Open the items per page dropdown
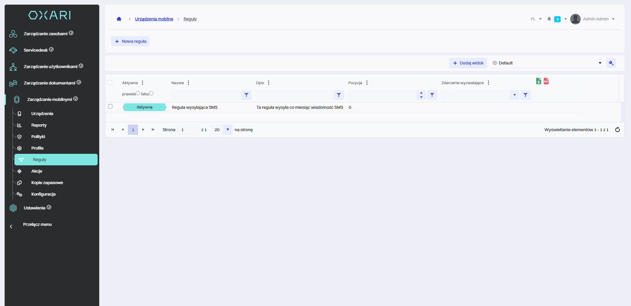The image size is (631, 306). pos(227,130)
